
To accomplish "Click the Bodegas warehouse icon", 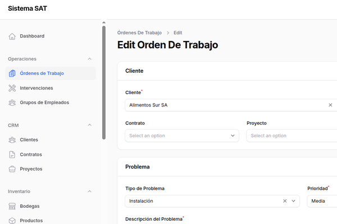I will click(x=12, y=206).
